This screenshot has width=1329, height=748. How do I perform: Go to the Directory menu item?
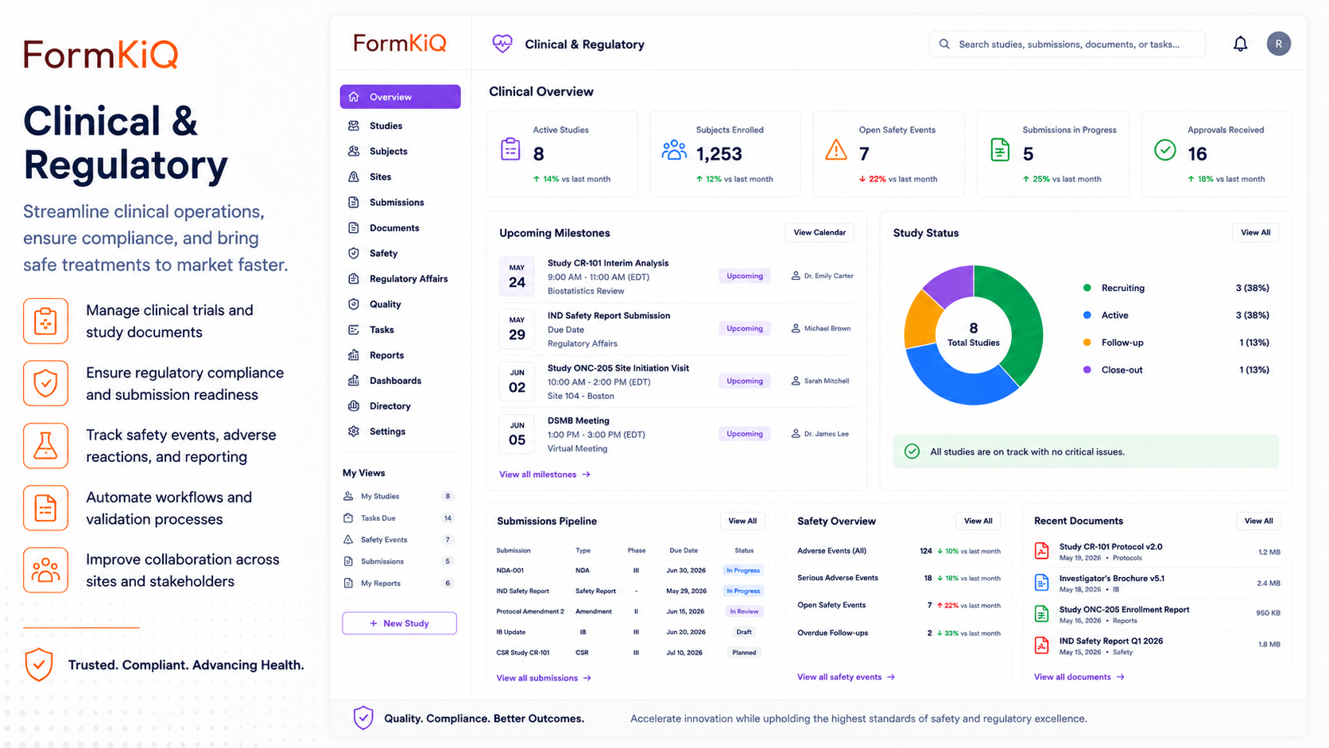[400, 405]
